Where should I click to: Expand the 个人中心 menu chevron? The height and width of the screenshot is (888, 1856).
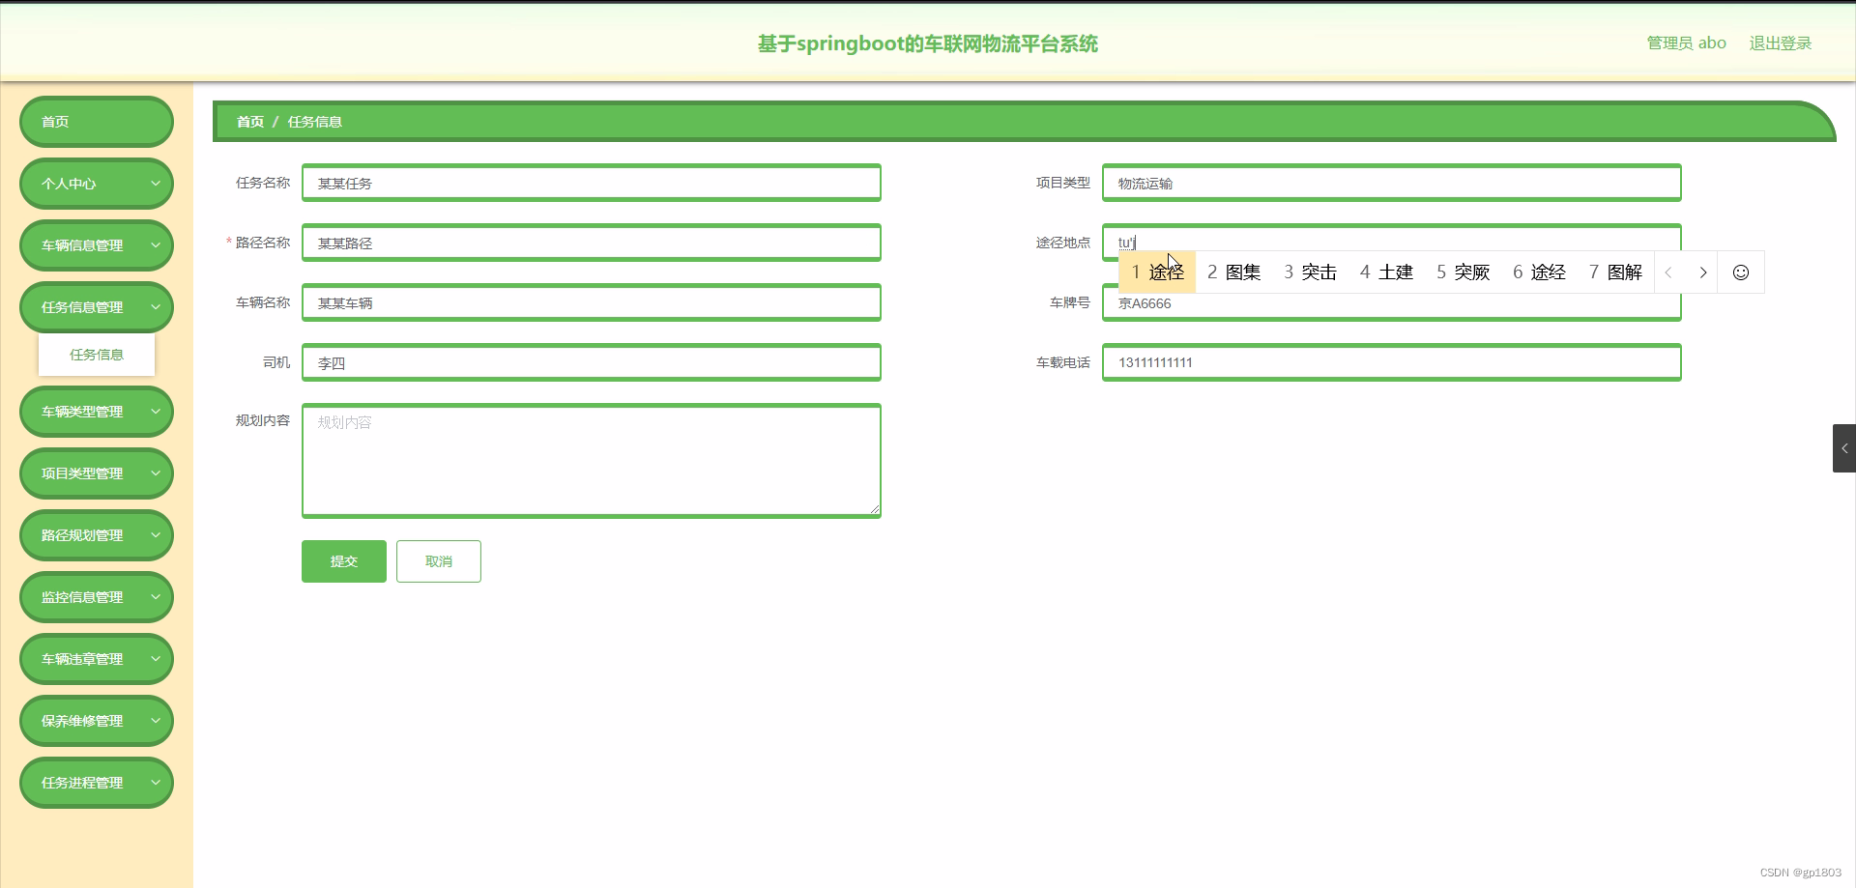[155, 183]
